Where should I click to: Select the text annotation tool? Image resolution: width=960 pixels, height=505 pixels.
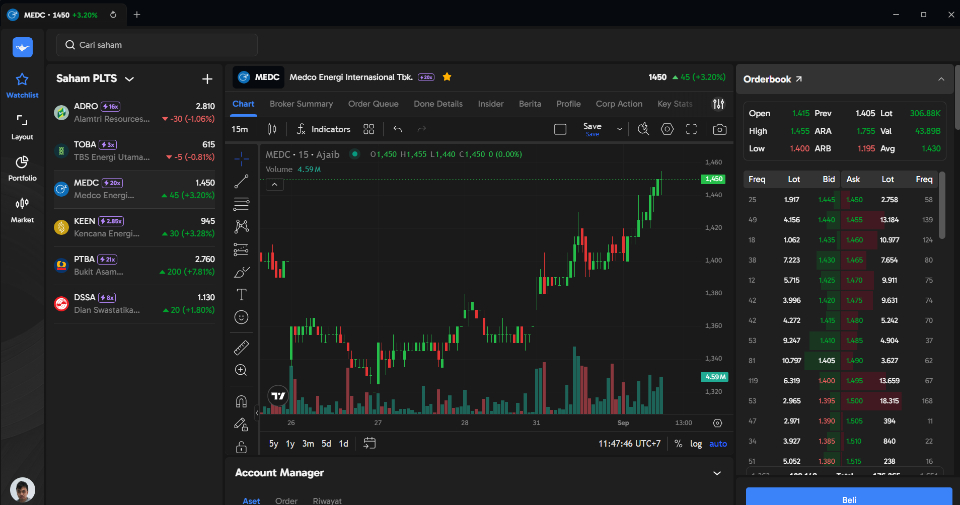242,294
